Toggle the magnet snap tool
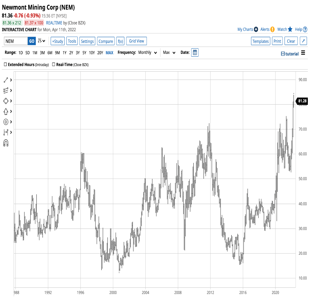This screenshot has height=301, width=316. tap(6, 143)
